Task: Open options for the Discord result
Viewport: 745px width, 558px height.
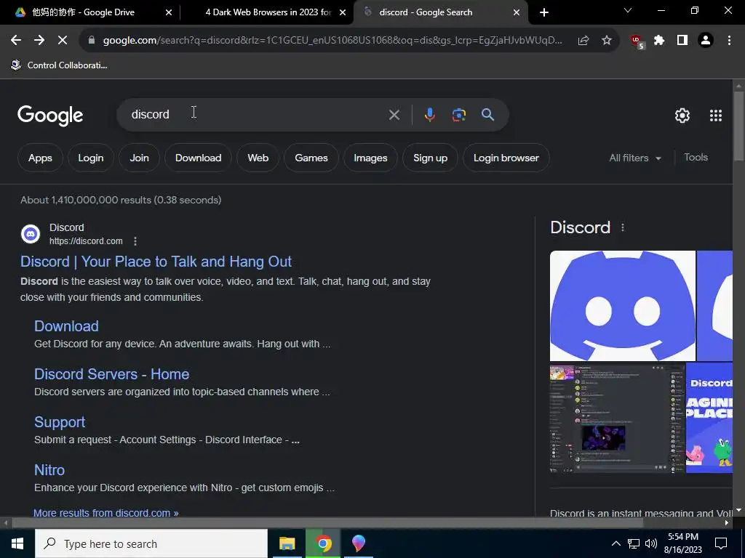Action: tap(135, 241)
